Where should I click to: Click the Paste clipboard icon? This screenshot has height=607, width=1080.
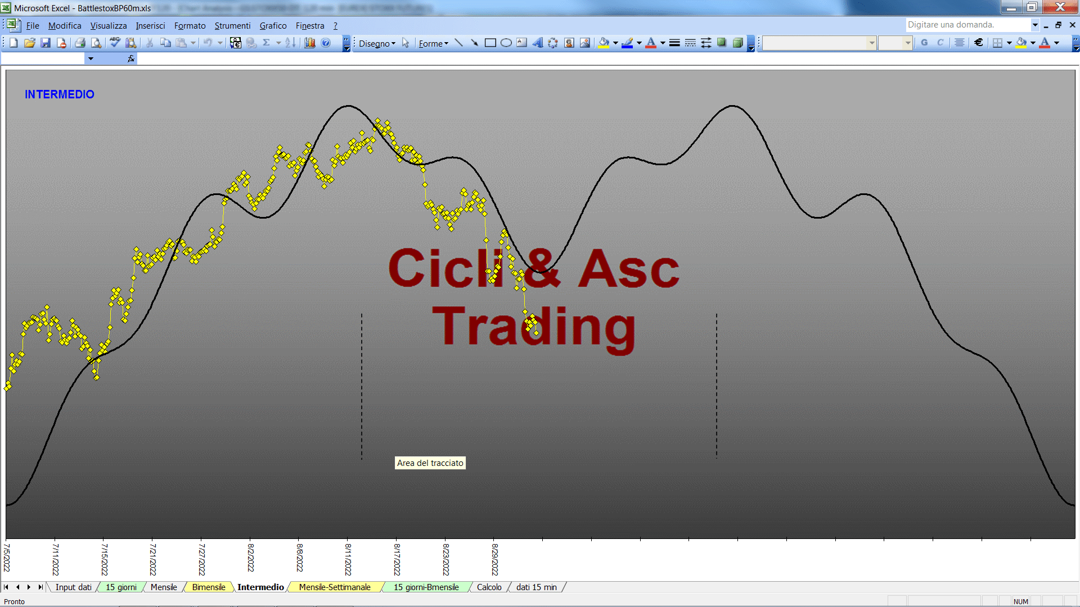tap(181, 43)
